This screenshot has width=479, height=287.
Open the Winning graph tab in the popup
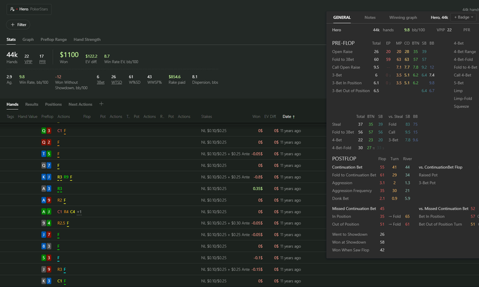point(403,17)
